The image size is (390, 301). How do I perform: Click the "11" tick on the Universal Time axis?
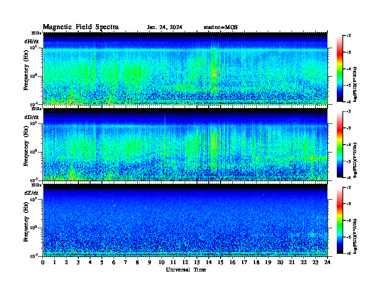point(173,262)
